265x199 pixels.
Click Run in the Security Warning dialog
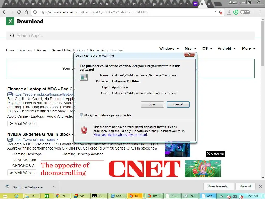(x=152, y=104)
